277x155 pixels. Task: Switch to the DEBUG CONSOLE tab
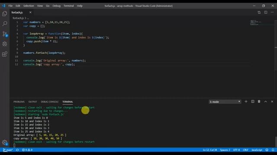coord(49,102)
